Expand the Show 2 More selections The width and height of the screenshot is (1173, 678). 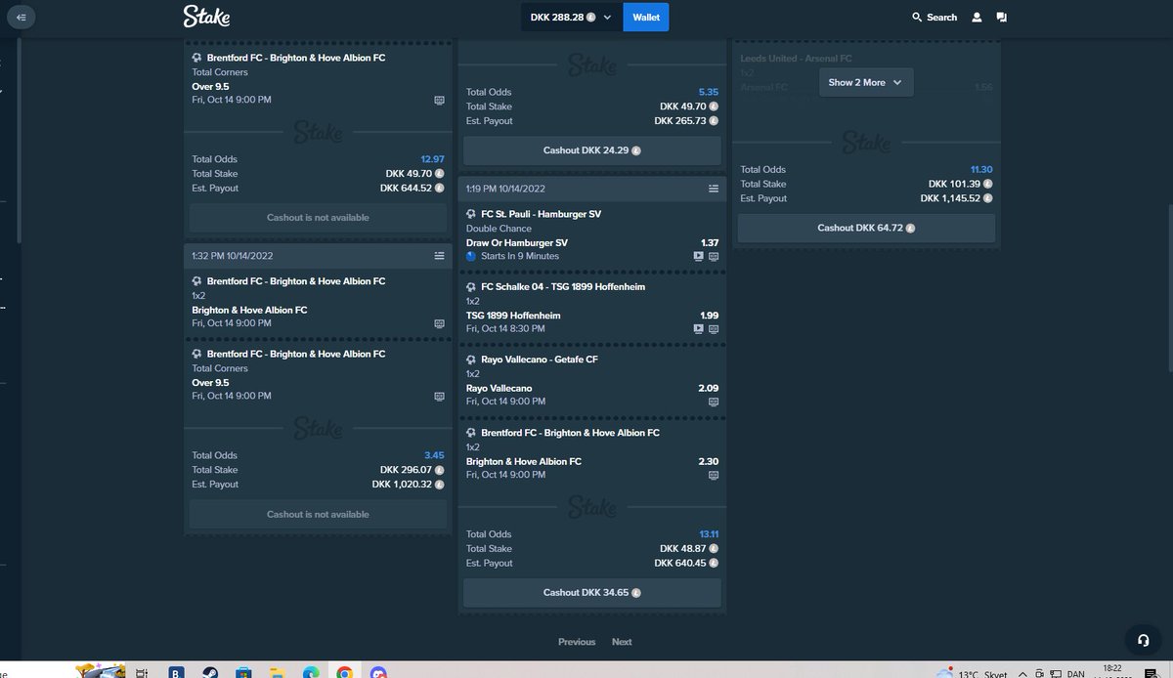866,83
